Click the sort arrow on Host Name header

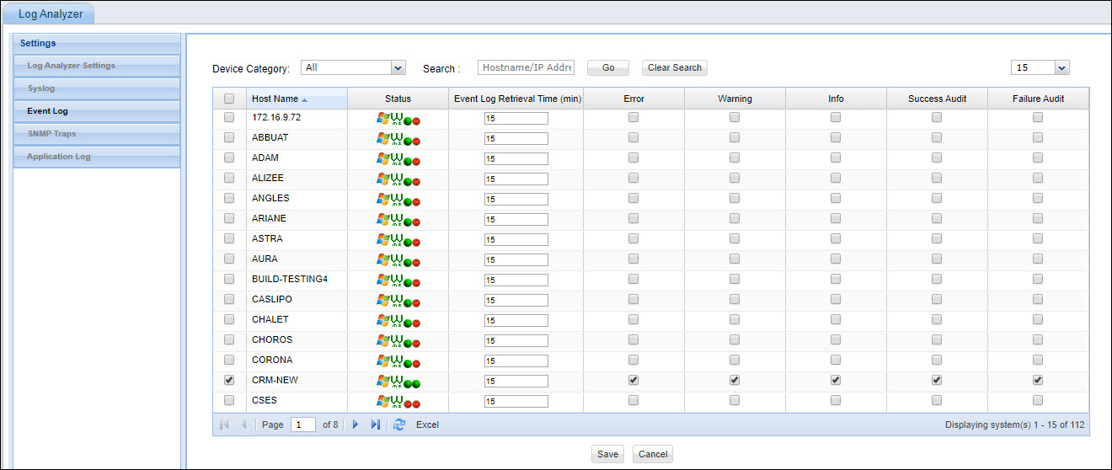pos(304,99)
